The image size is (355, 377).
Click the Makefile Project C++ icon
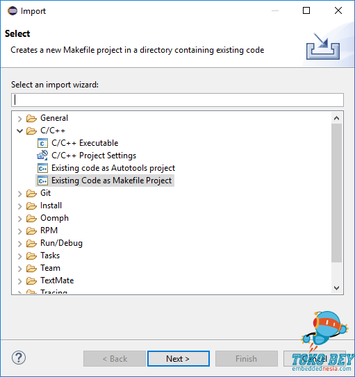42,181
